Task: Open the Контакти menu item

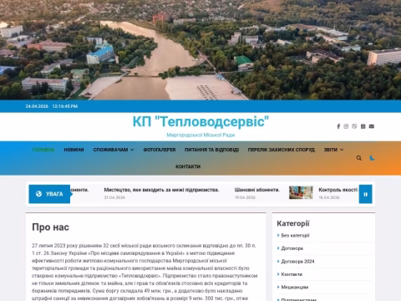Action: (188, 166)
